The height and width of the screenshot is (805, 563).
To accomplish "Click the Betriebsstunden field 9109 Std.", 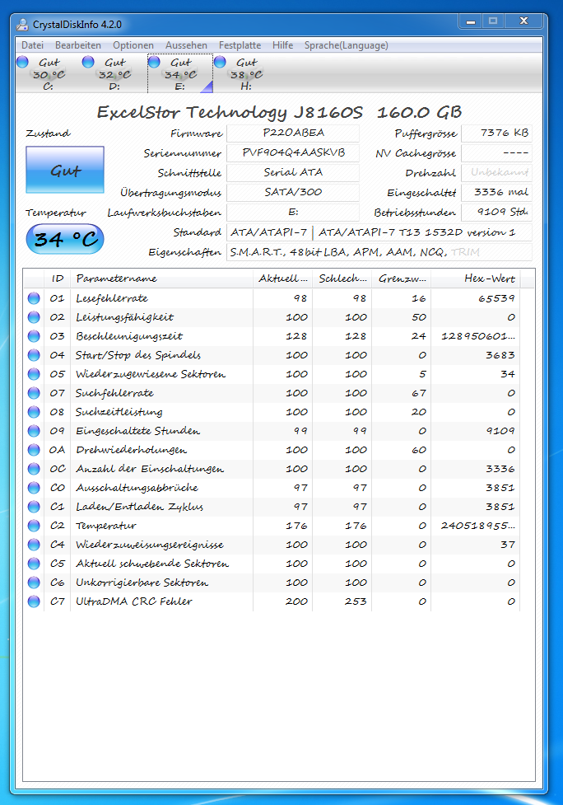I will point(496,212).
